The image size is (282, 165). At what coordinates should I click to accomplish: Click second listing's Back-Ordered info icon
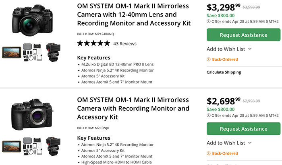pos(209,153)
